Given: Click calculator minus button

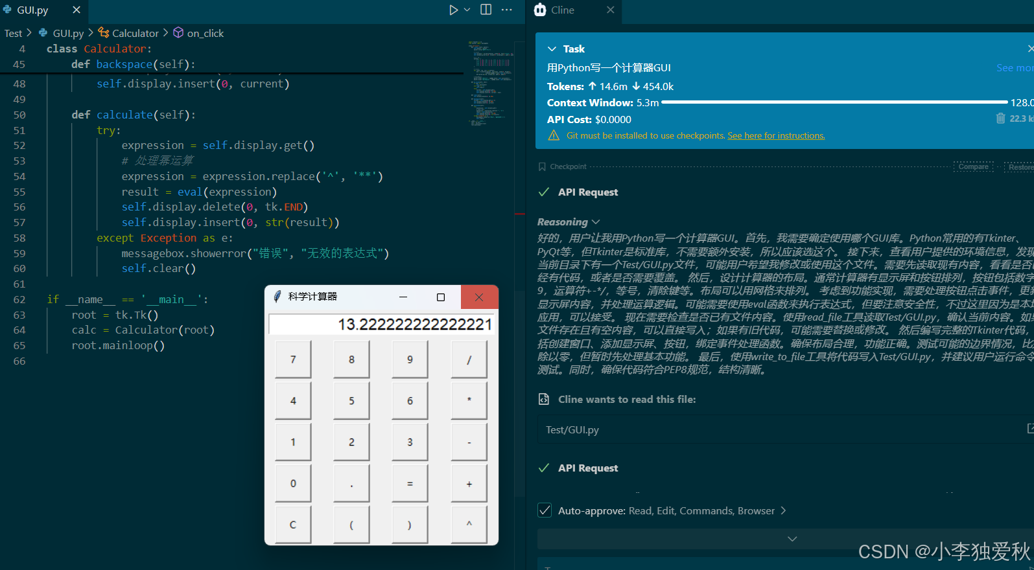Looking at the screenshot, I should click(469, 442).
